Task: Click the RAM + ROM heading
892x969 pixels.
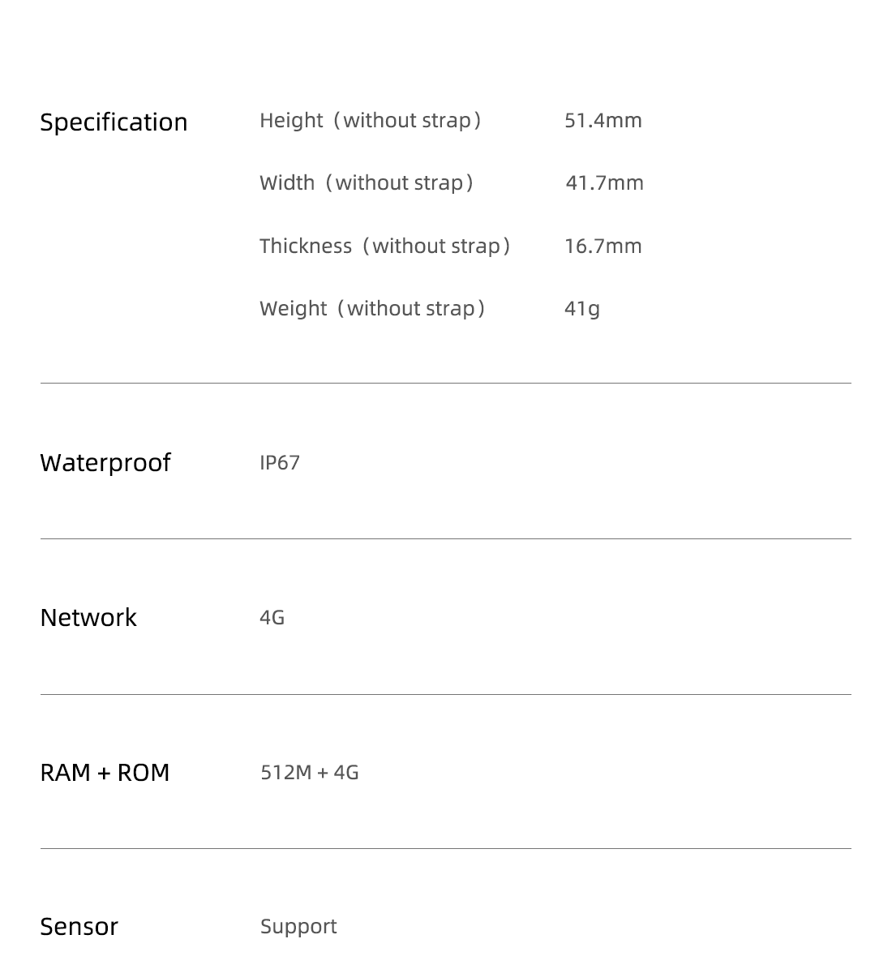Action: pos(105,773)
